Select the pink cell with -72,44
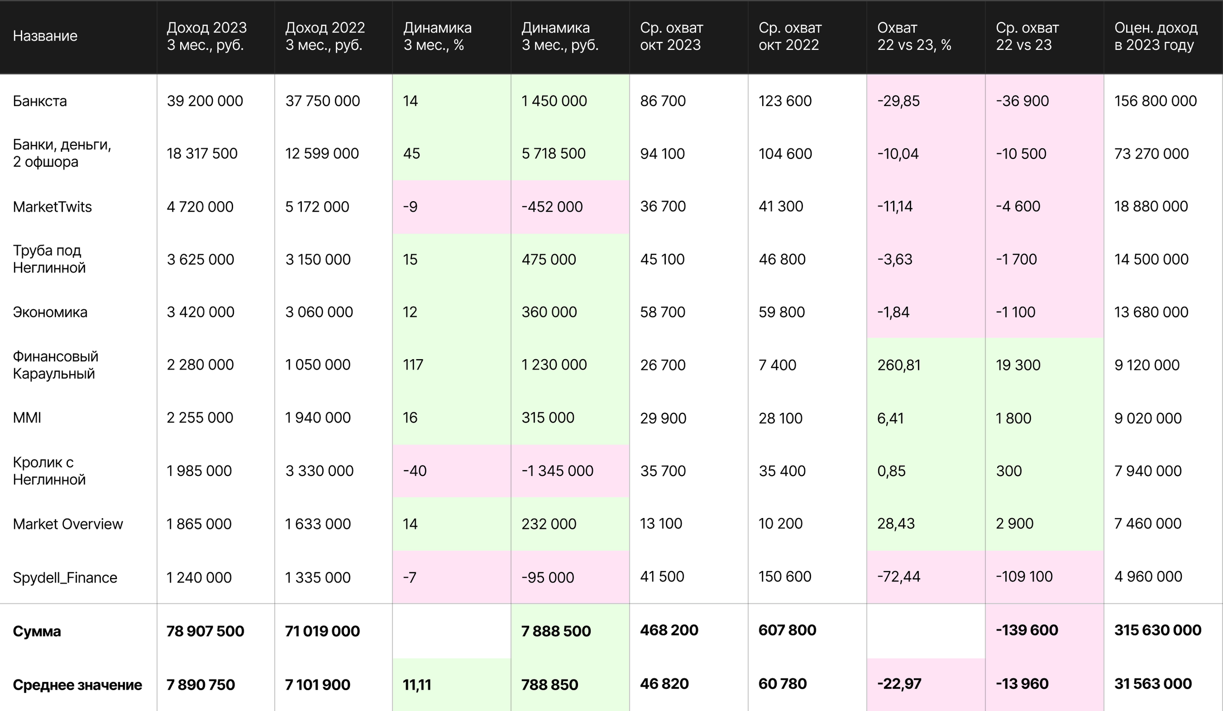This screenshot has height=711, width=1223. pos(899,577)
